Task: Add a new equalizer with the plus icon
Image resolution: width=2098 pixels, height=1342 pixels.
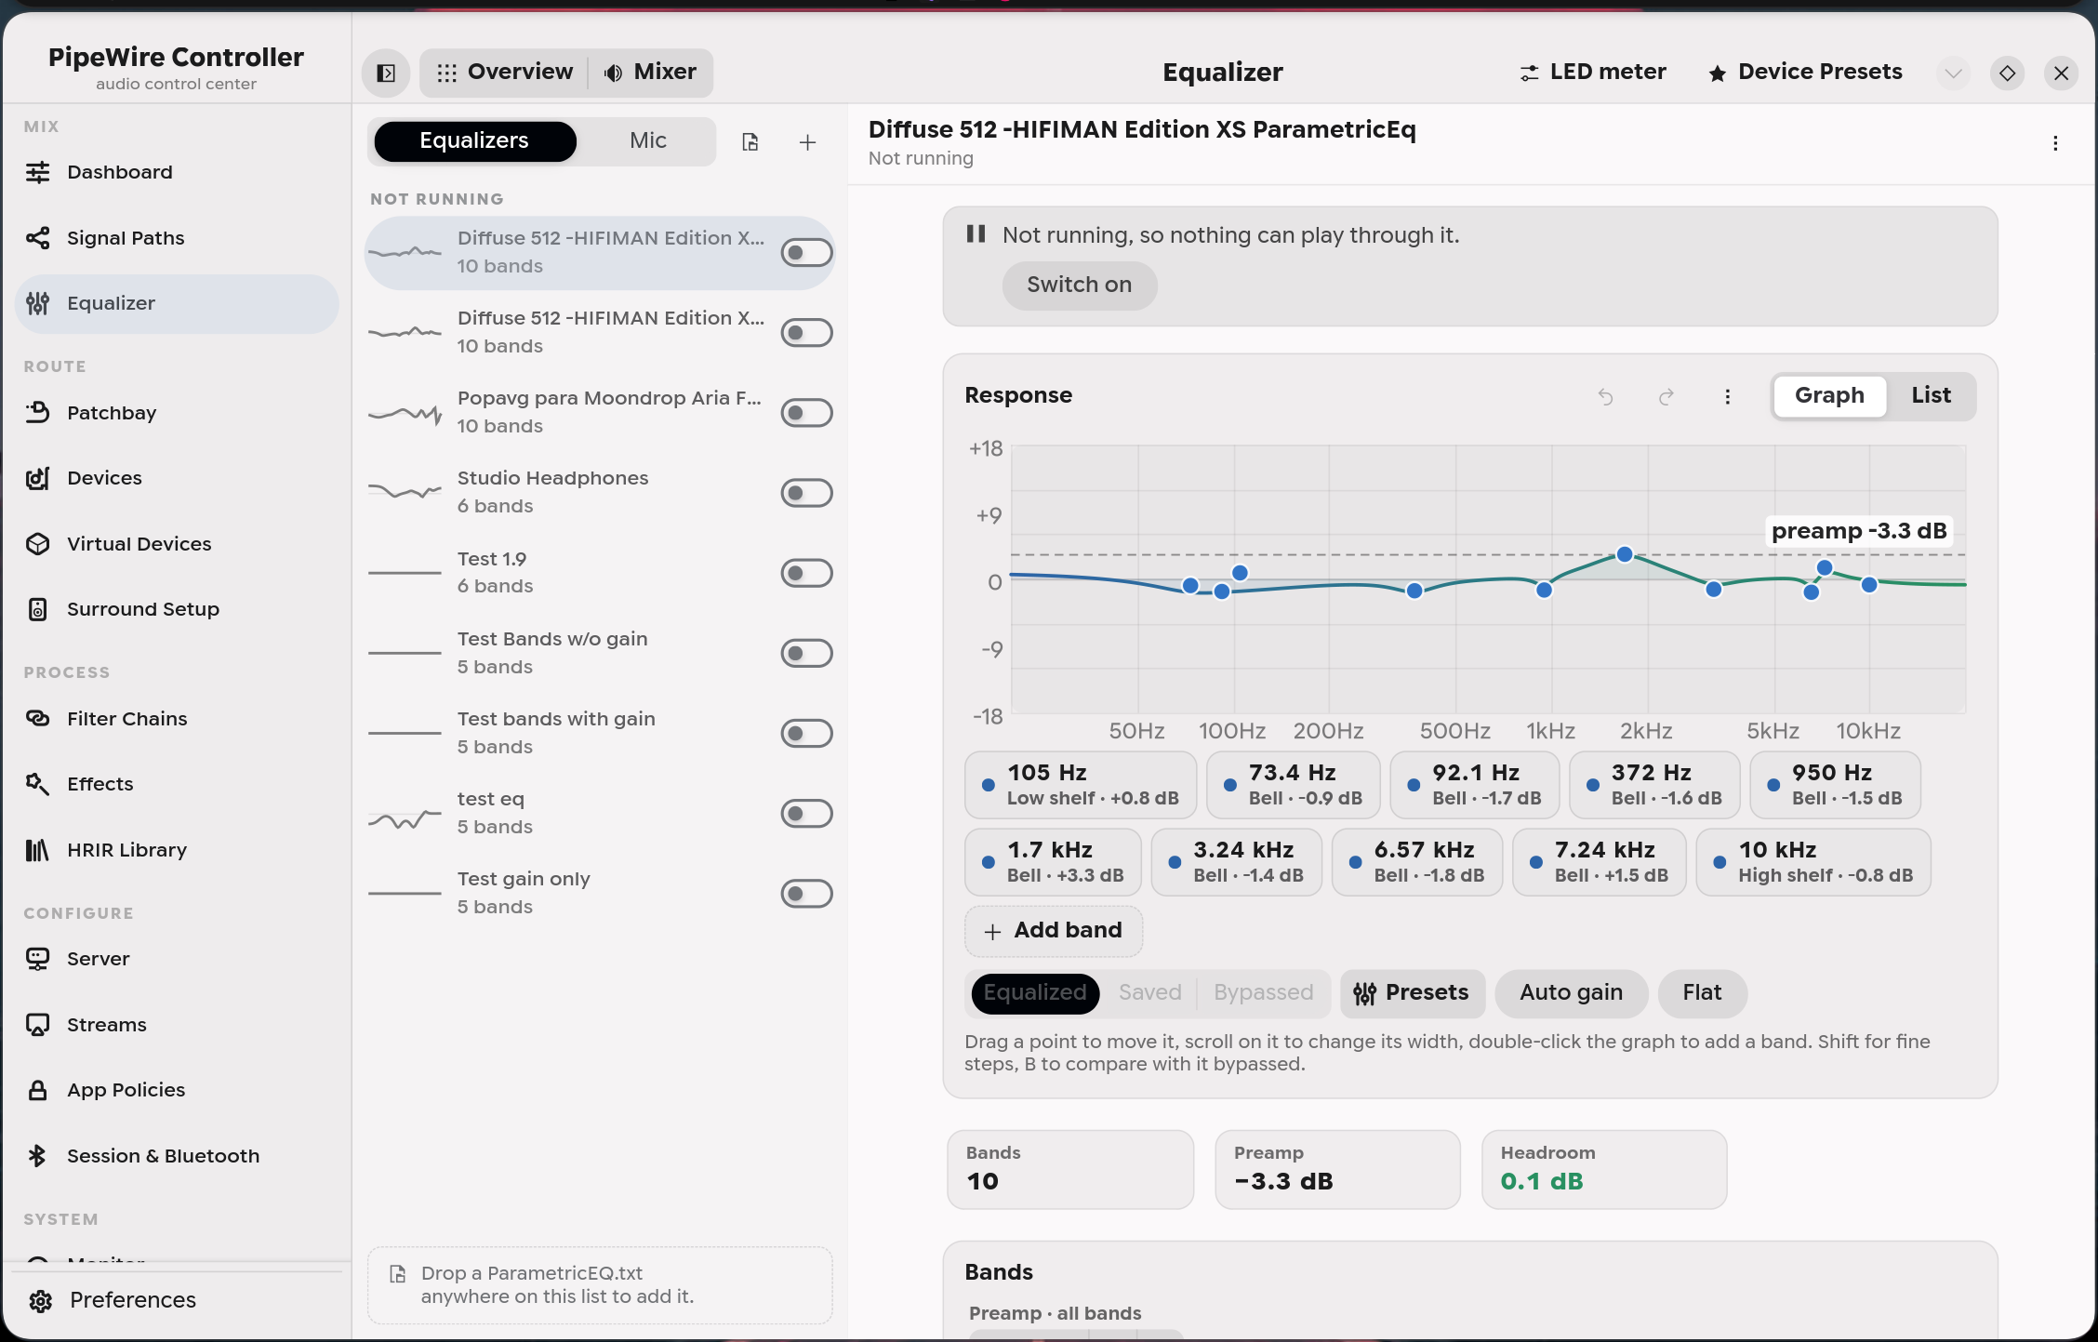Action: click(807, 142)
